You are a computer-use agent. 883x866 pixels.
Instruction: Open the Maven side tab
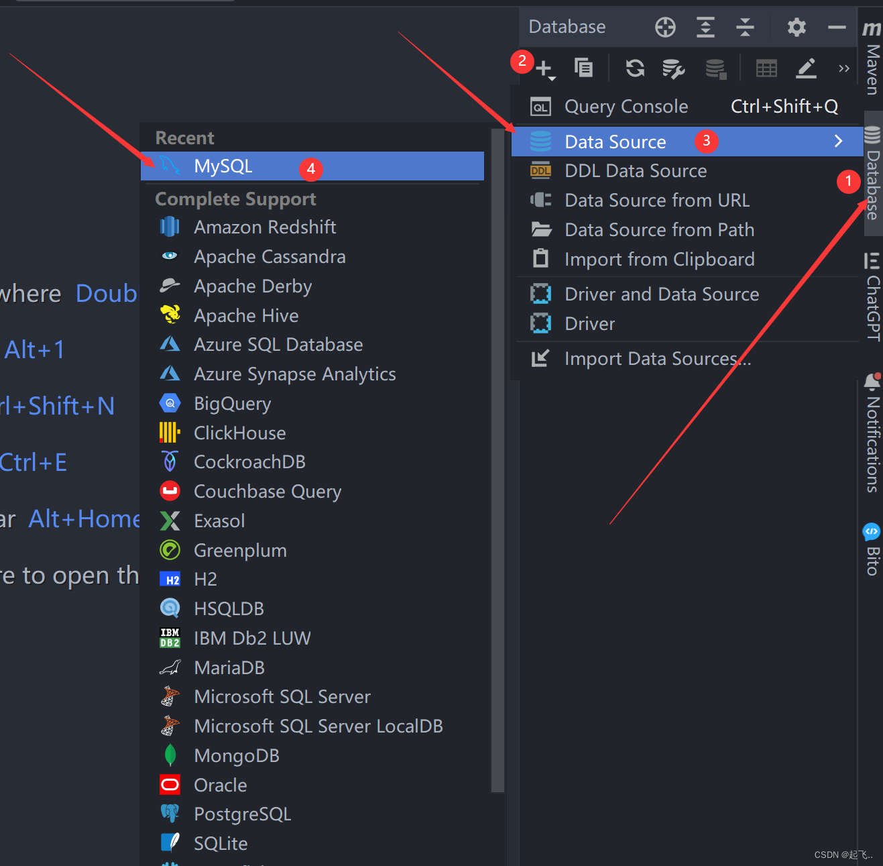872,58
